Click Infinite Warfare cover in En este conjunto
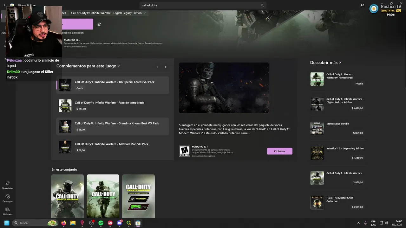This screenshot has width=406, height=228. click(68, 196)
